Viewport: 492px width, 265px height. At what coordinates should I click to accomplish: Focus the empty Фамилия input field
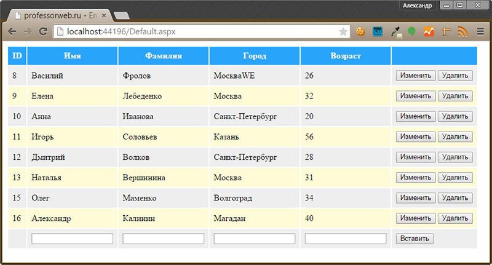tap(164, 239)
